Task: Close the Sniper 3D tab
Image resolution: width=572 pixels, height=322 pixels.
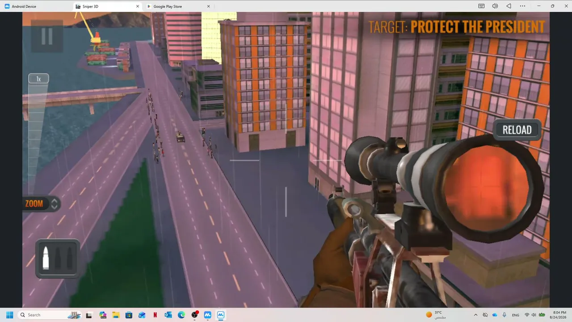Action: tap(137, 6)
